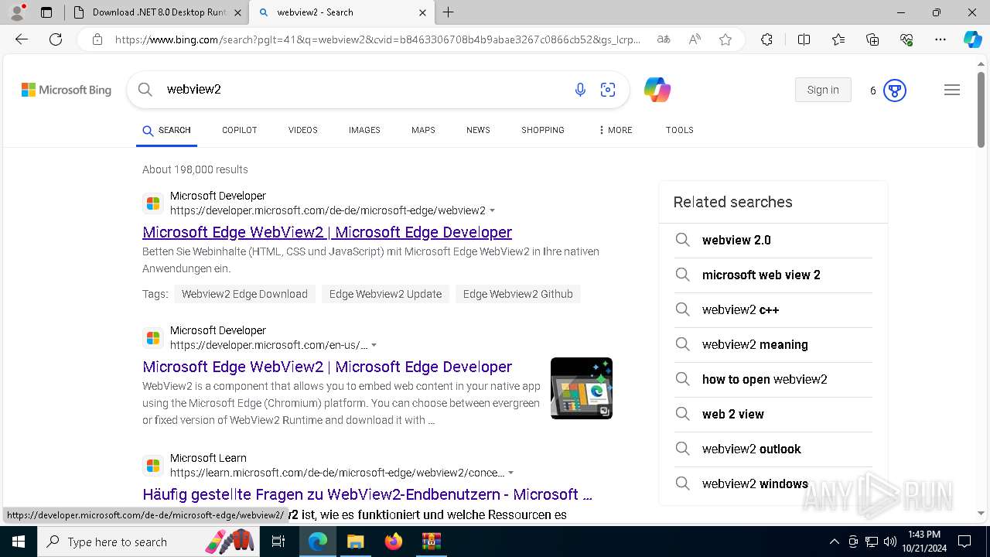This screenshot has width=990, height=557.
Task: Click Edge Webview2 Github tag
Action: tap(518, 294)
